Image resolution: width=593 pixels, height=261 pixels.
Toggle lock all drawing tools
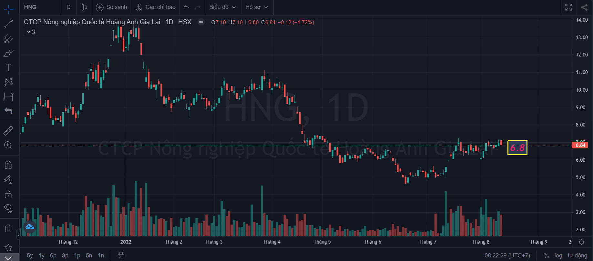pyautogui.click(x=8, y=194)
